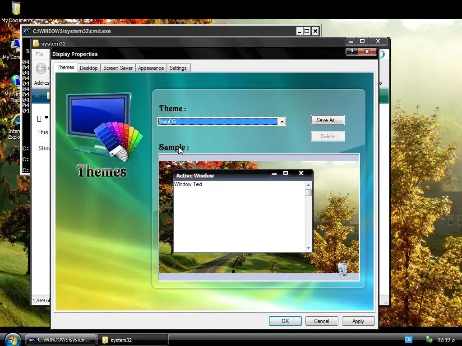The width and height of the screenshot is (462, 346).
Task: Click the Internet Explorer desktop icon
Action: (x=15, y=127)
